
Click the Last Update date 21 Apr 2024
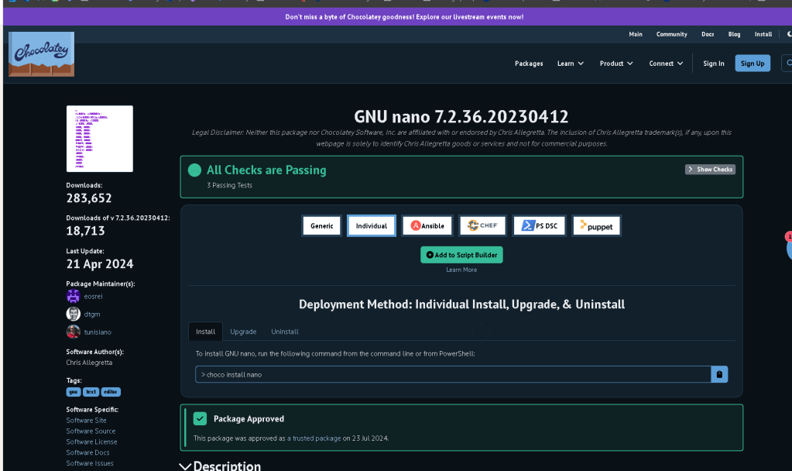[100, 264]
